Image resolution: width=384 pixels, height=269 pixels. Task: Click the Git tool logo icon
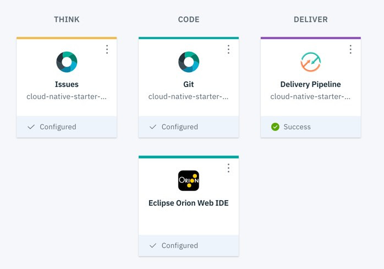point(189,62)
